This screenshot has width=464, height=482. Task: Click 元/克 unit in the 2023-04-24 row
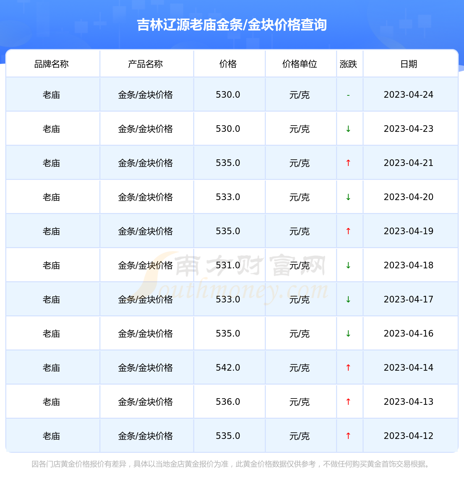click(300, 95)
